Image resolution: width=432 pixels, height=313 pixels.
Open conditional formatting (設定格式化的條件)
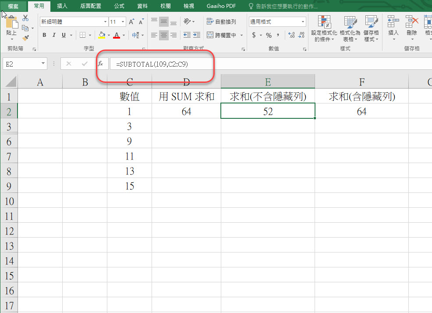[324, 28]
